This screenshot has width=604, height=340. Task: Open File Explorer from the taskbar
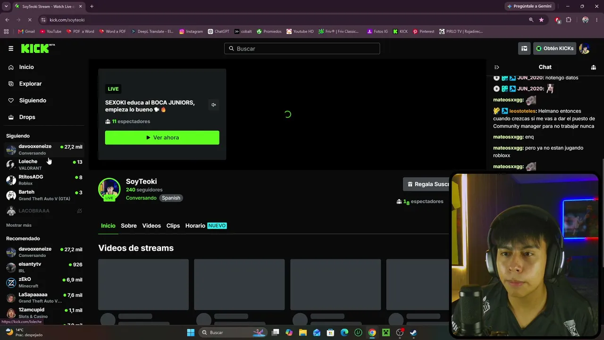tap(303, 332)
